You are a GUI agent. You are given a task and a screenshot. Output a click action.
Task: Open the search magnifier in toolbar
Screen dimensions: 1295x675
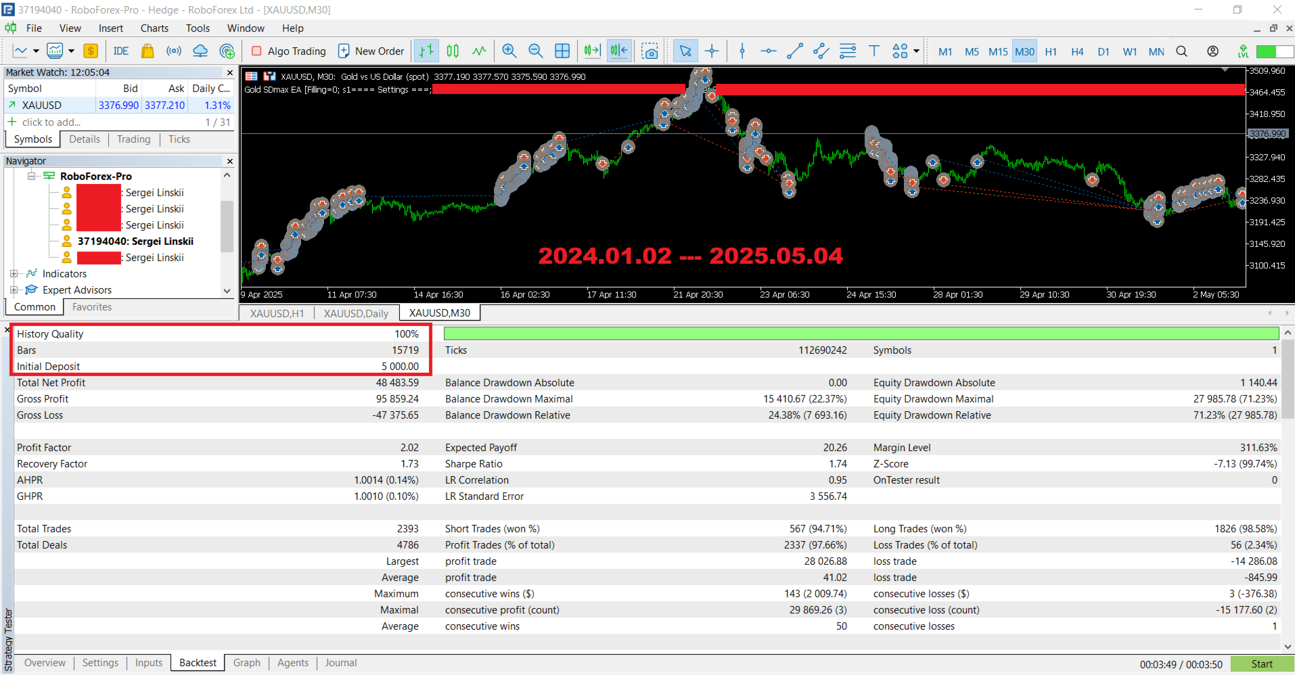pos(1182,51)
